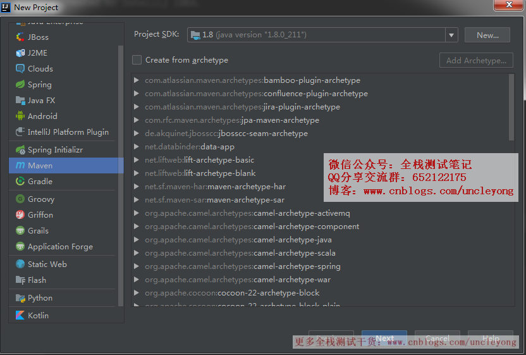Close the New Project dialog
This screenshot has width=526, height=355.
click(508, 4)
